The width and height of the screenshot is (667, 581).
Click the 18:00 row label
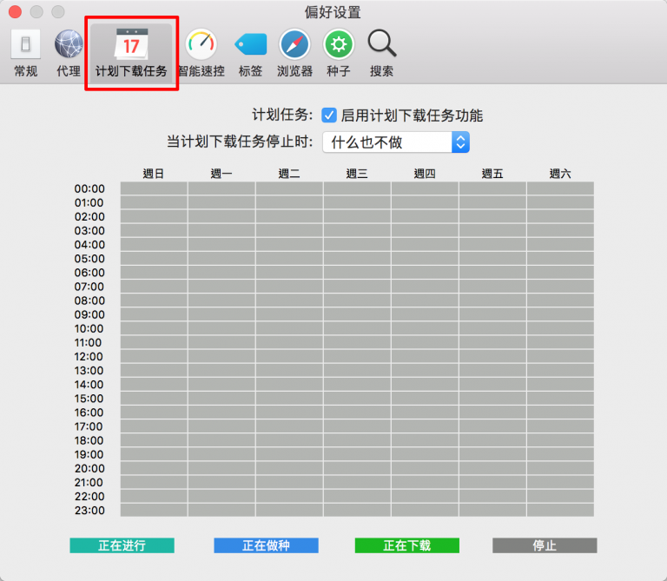(89, 440)
